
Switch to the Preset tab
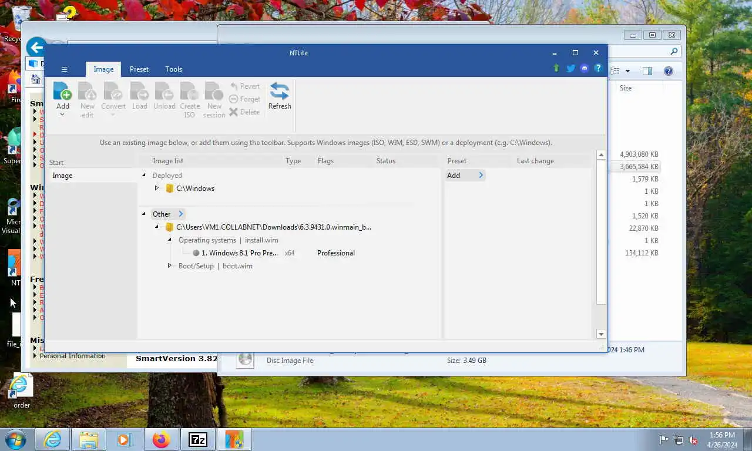tap(139, 69)
